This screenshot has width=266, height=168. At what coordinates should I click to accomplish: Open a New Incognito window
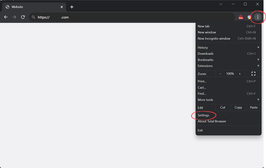pos(228,39)
